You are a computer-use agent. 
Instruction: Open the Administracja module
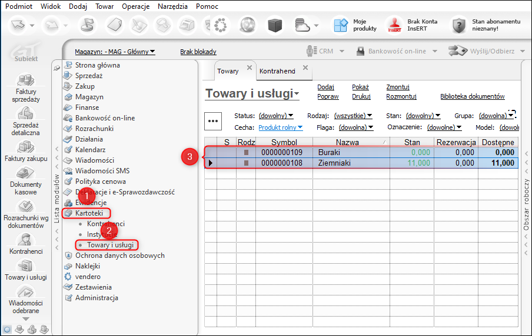[97, 298]
